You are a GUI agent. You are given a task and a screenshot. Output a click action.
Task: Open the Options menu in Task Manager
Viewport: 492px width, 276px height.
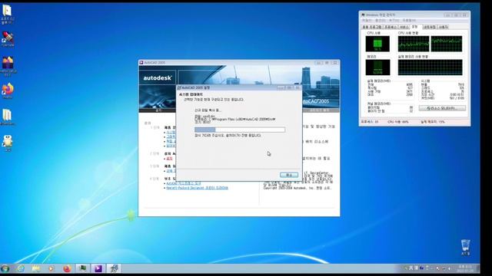click(380, 21)
